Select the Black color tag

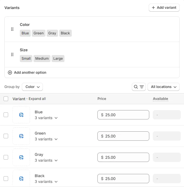[65, 33]
